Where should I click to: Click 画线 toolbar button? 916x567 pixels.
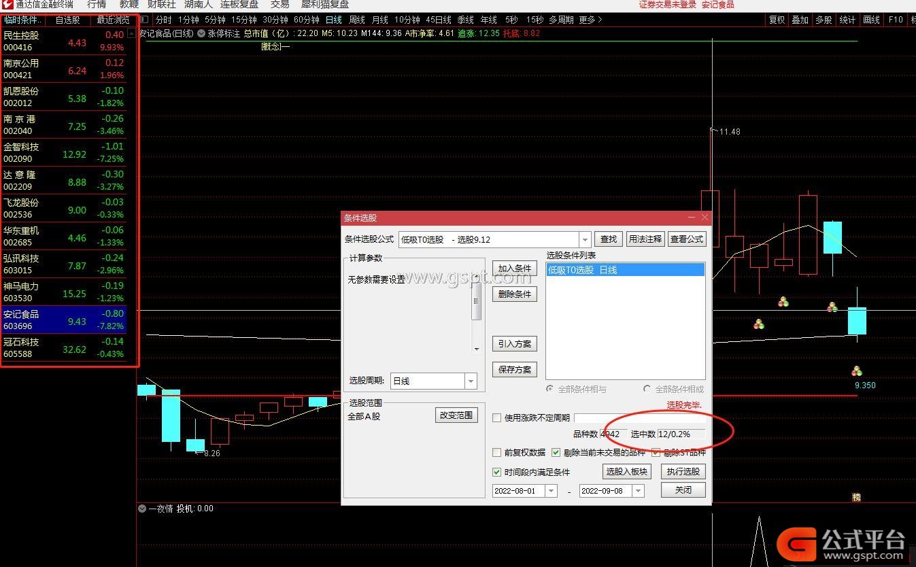(871, 20)
